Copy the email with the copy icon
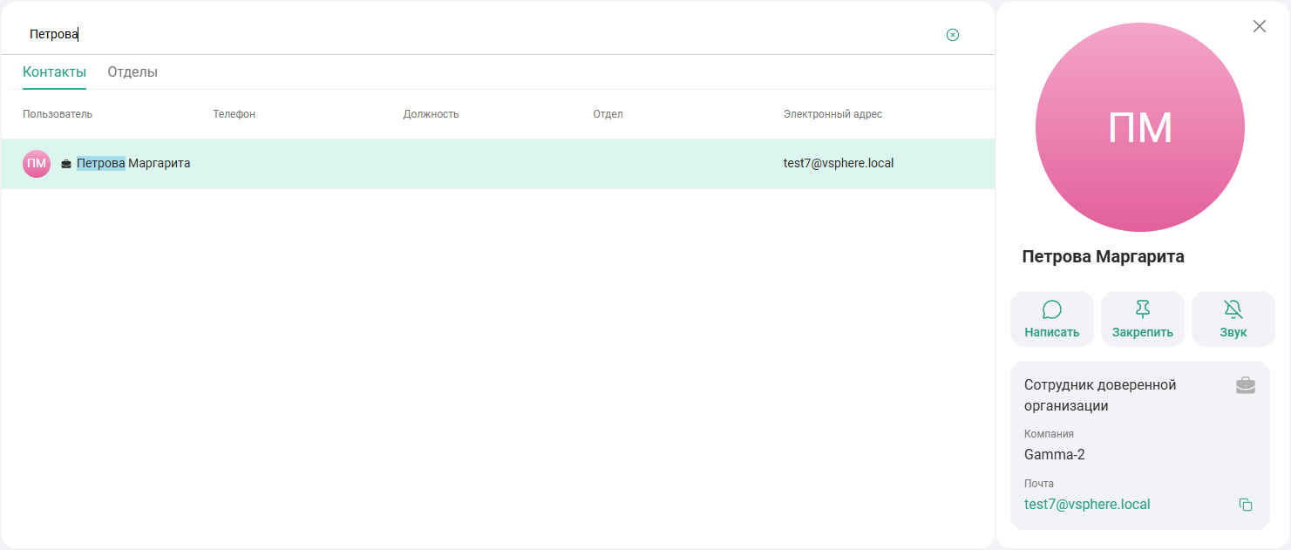 pyautogui.click(x=1246, y=505)
